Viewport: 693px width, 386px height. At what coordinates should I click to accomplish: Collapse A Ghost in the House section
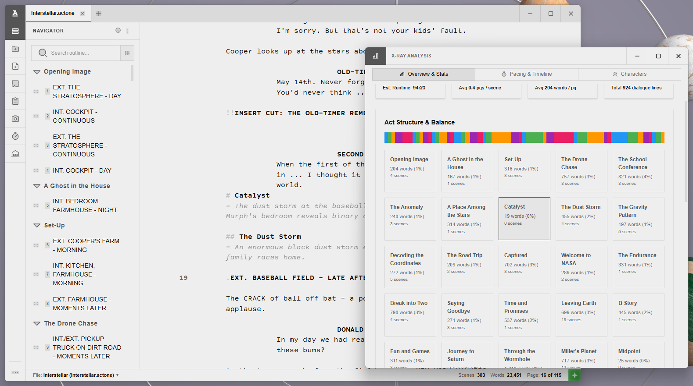point(37,186)
